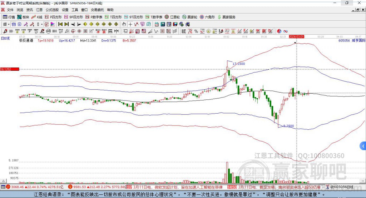This screenshot has height=198, width=366.
Task: Click the 17.1500 high price label
Action: [x=238, y=64]
